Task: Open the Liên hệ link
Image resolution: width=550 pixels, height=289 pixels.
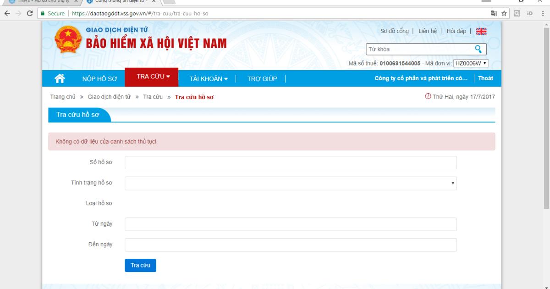Action: pos(427,31)
